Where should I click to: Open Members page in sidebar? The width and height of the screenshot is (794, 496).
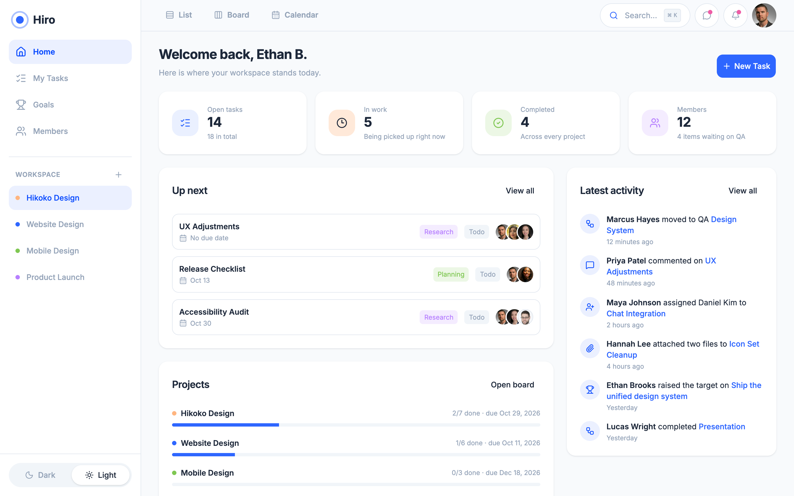coord(70,131)
